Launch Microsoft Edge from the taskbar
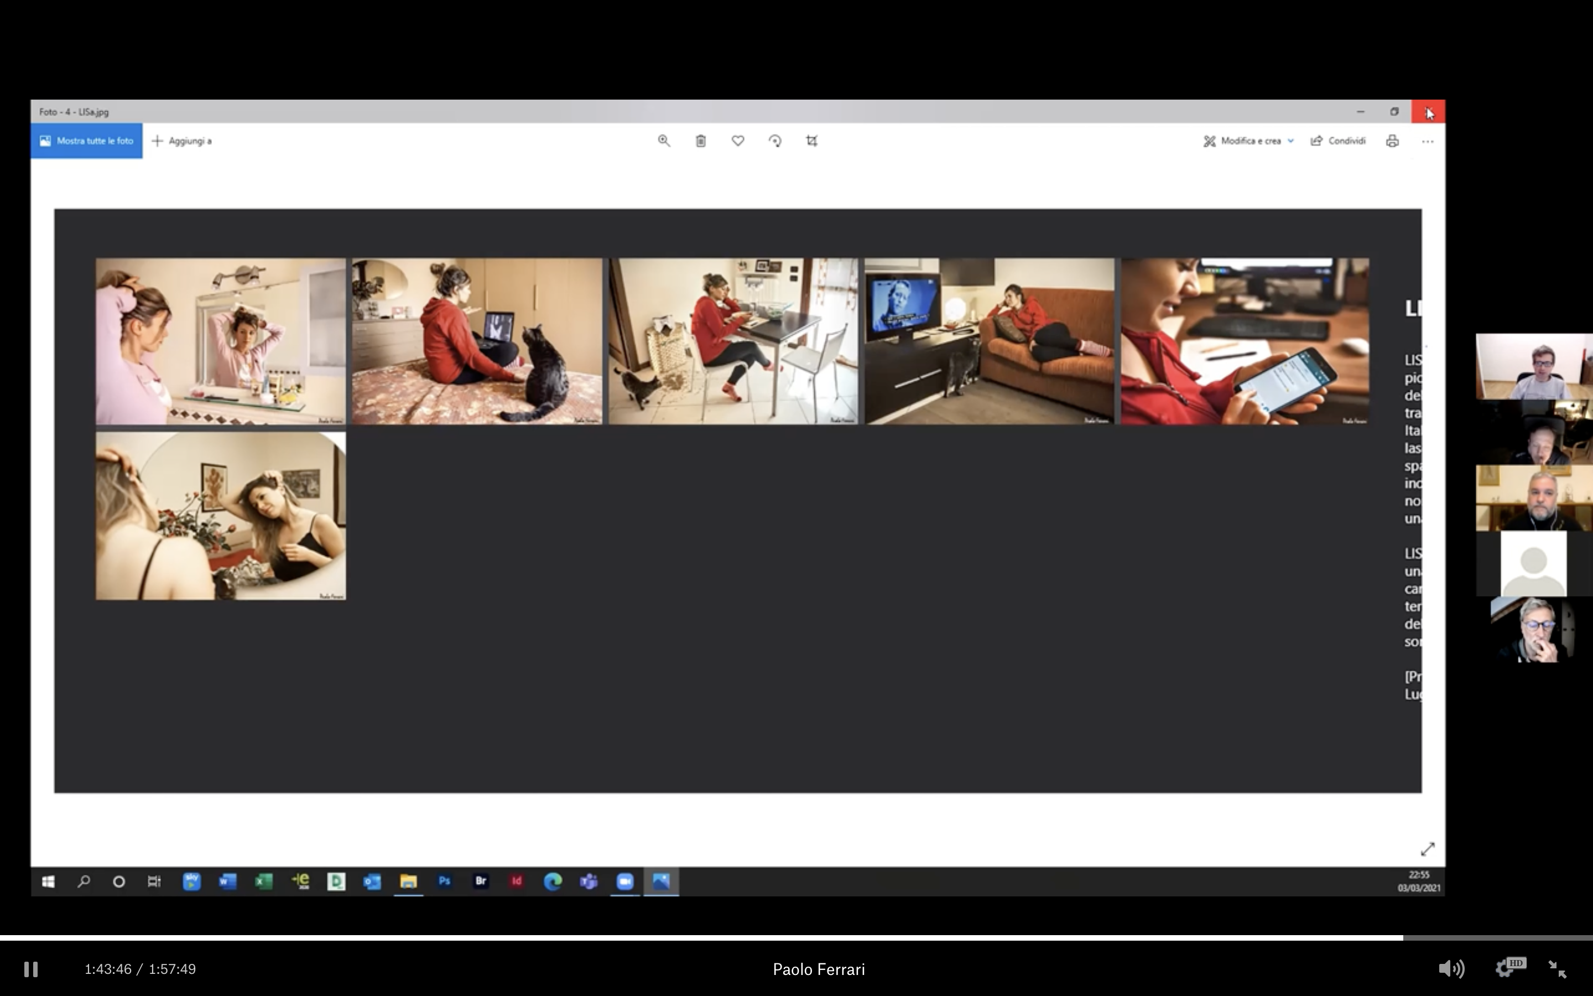Image resolution: width=1593 pixels, height=996 pixels. tap(553, 881)
